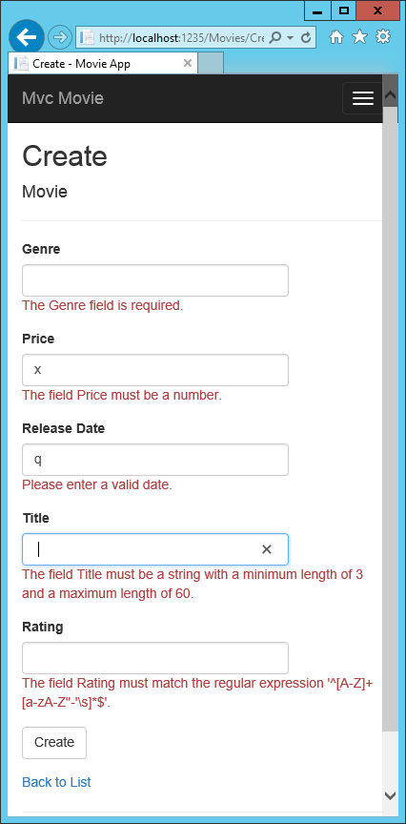The height and width of the screenshot is (824, 406).
Task: Click inside the Rating input field
Action: [x=155, y=658]
